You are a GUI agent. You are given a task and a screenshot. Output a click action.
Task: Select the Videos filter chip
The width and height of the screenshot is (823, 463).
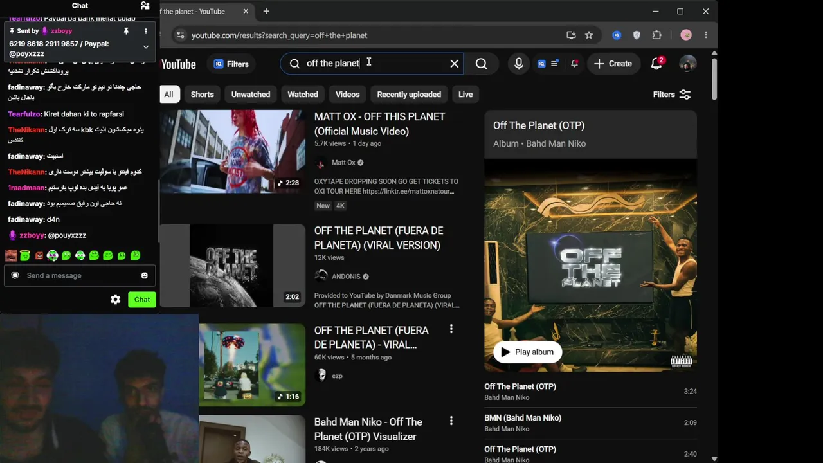click(x=347, y=95)
